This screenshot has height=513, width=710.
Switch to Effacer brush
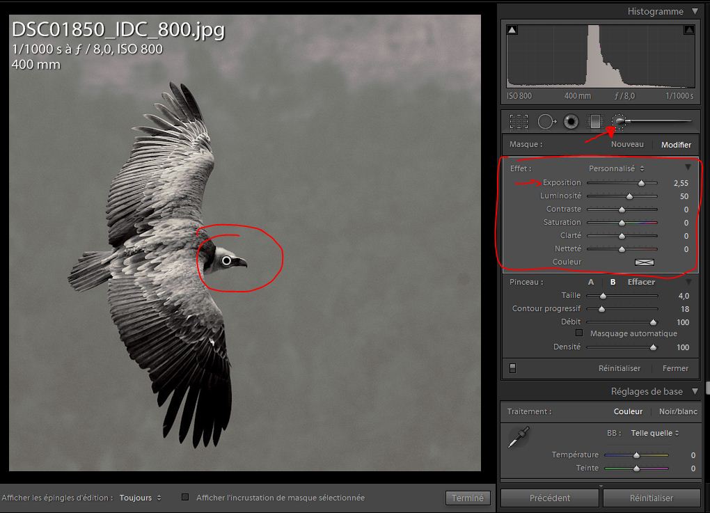pyautogui.click(x=641, y=282)
